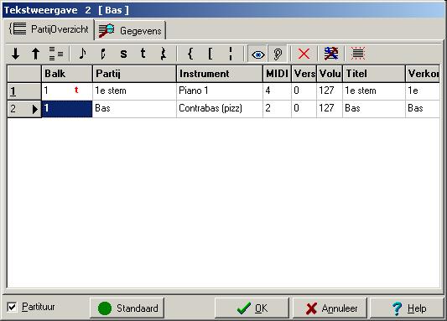Click the staff list layout icon
The image size is (447, 321).
point(56,54)
